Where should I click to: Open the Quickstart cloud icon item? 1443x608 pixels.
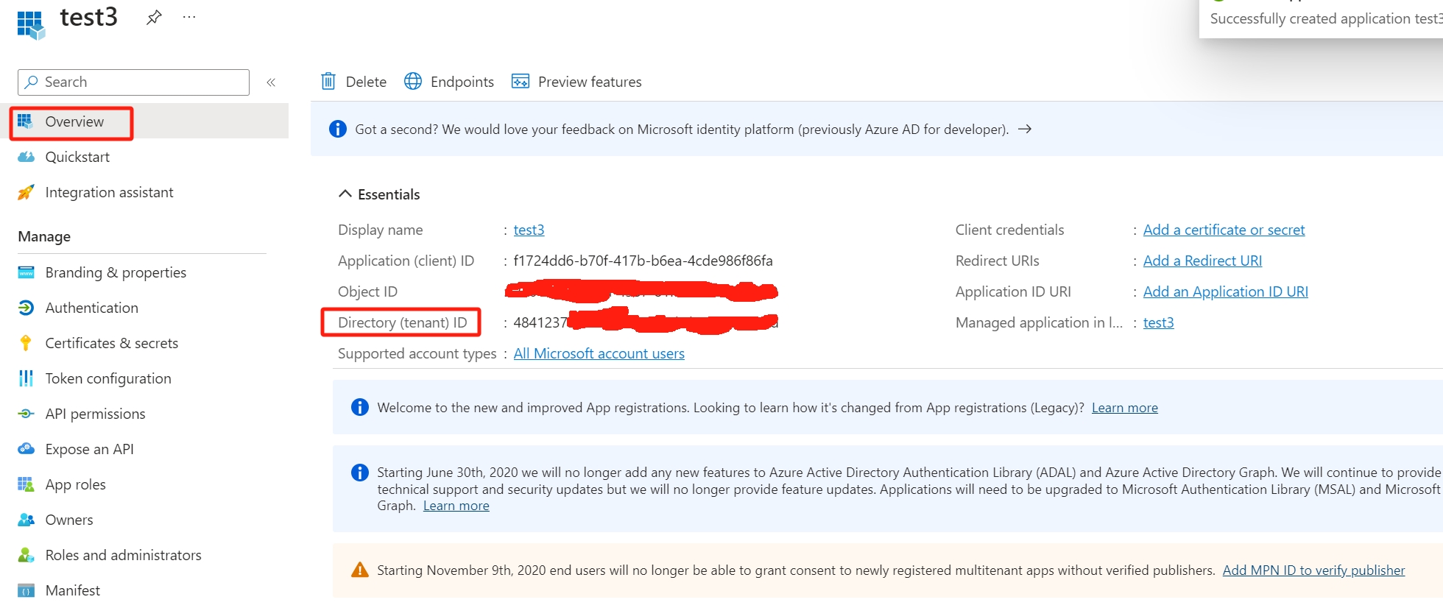pos(26,157)
